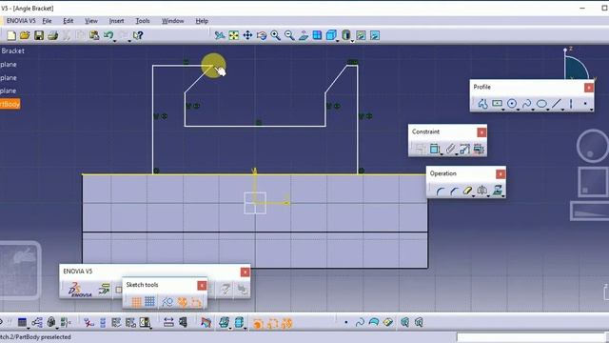The width and height of the screenshot is (609, 343).
Task: Click the ENOVIA logo button
Action: coord(80,290)
